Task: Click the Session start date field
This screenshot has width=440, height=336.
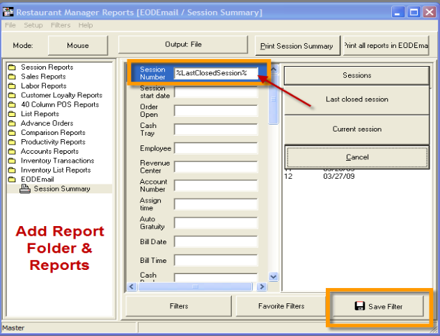Action: pos(216,92)
